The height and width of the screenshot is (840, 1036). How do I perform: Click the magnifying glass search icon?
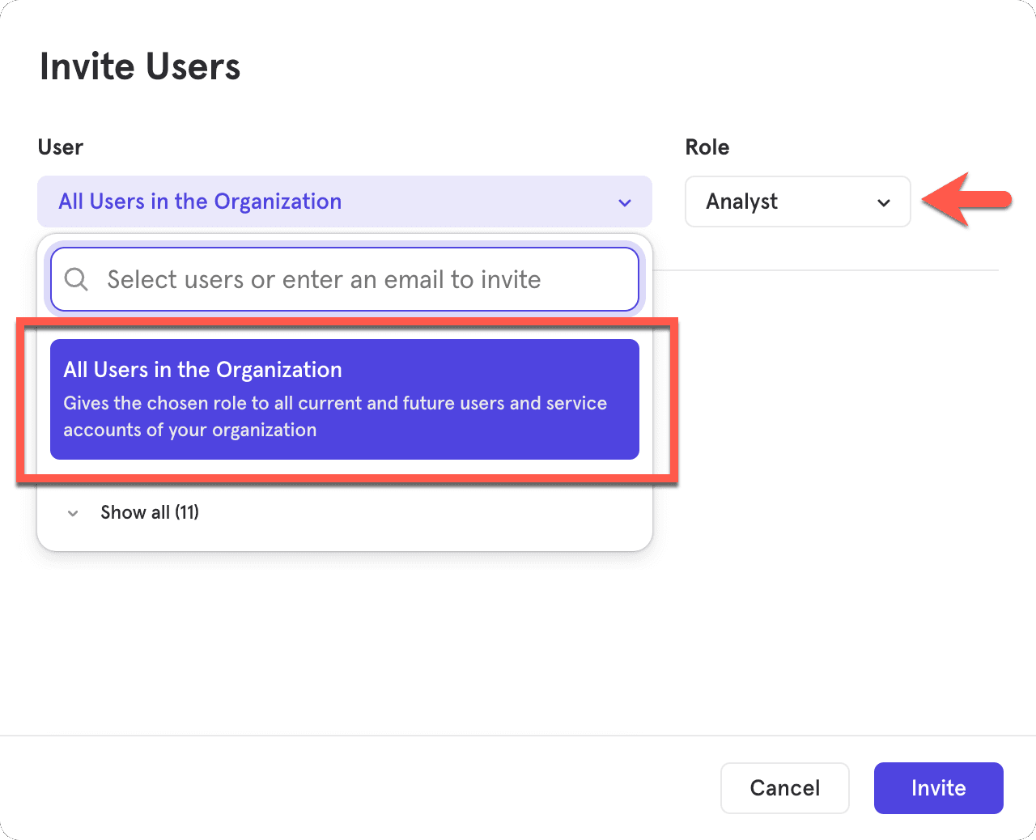(x=76, y=280)
